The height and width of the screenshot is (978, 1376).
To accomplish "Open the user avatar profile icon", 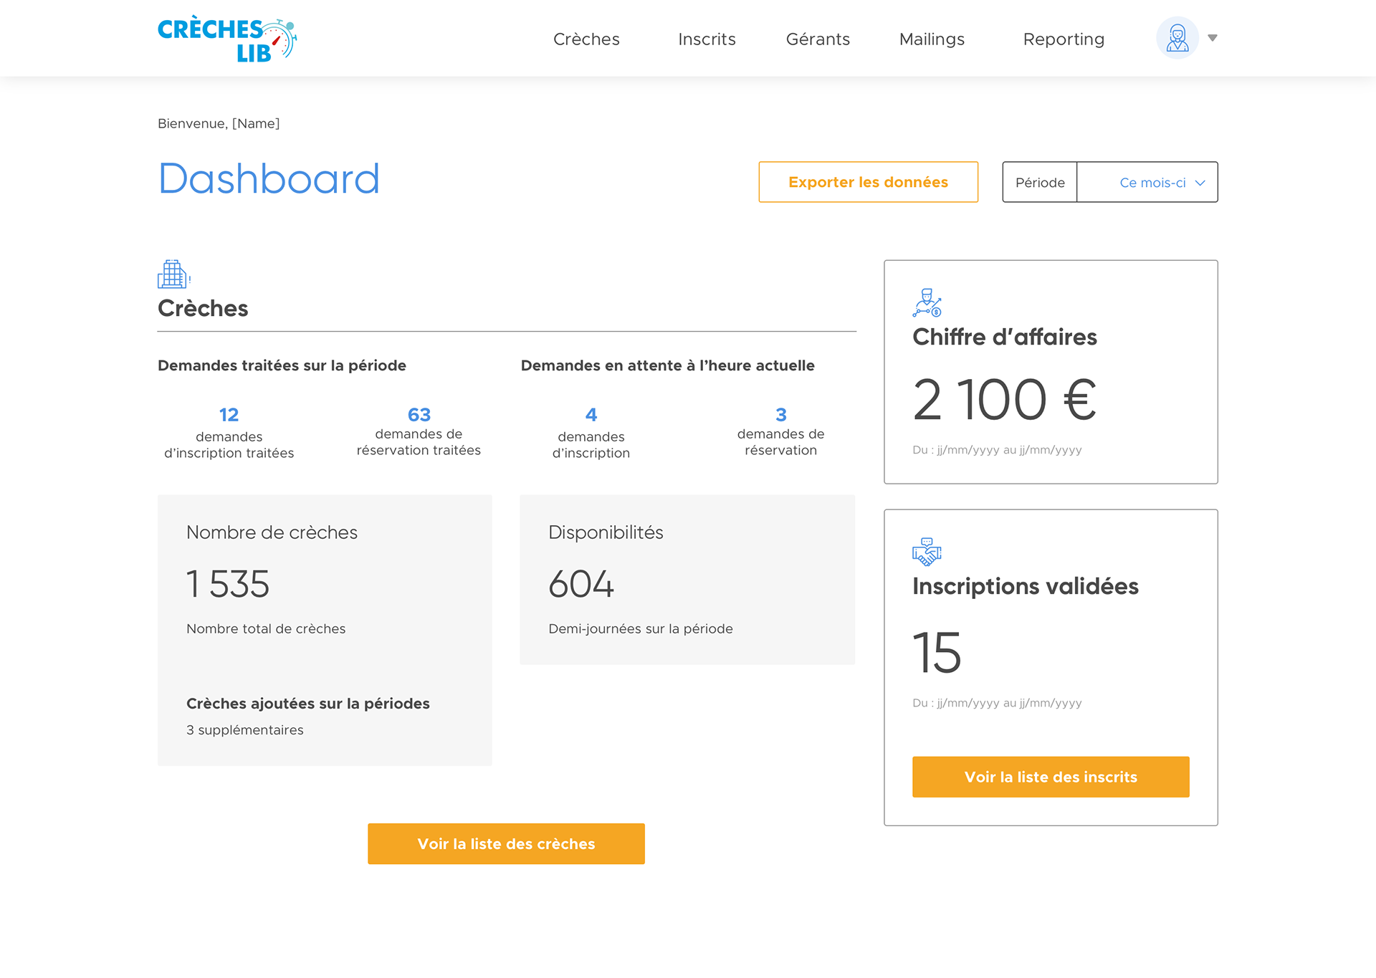I will pyautogui.click(x=1177, y=38).
